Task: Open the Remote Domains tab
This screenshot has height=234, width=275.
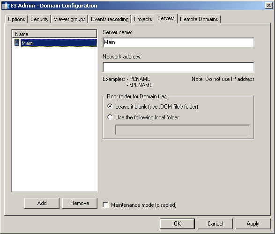Action: pos(199,19)
